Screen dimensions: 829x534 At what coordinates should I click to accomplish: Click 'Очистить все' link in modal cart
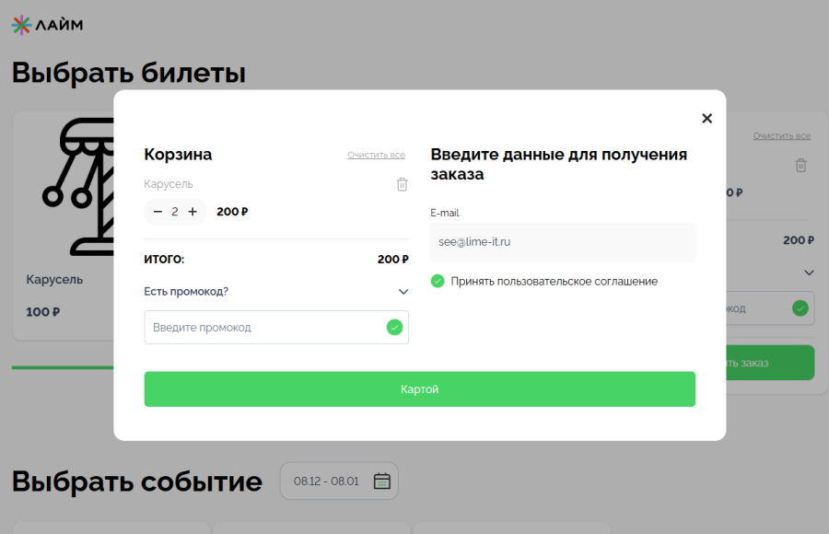(x=376, y=155)
